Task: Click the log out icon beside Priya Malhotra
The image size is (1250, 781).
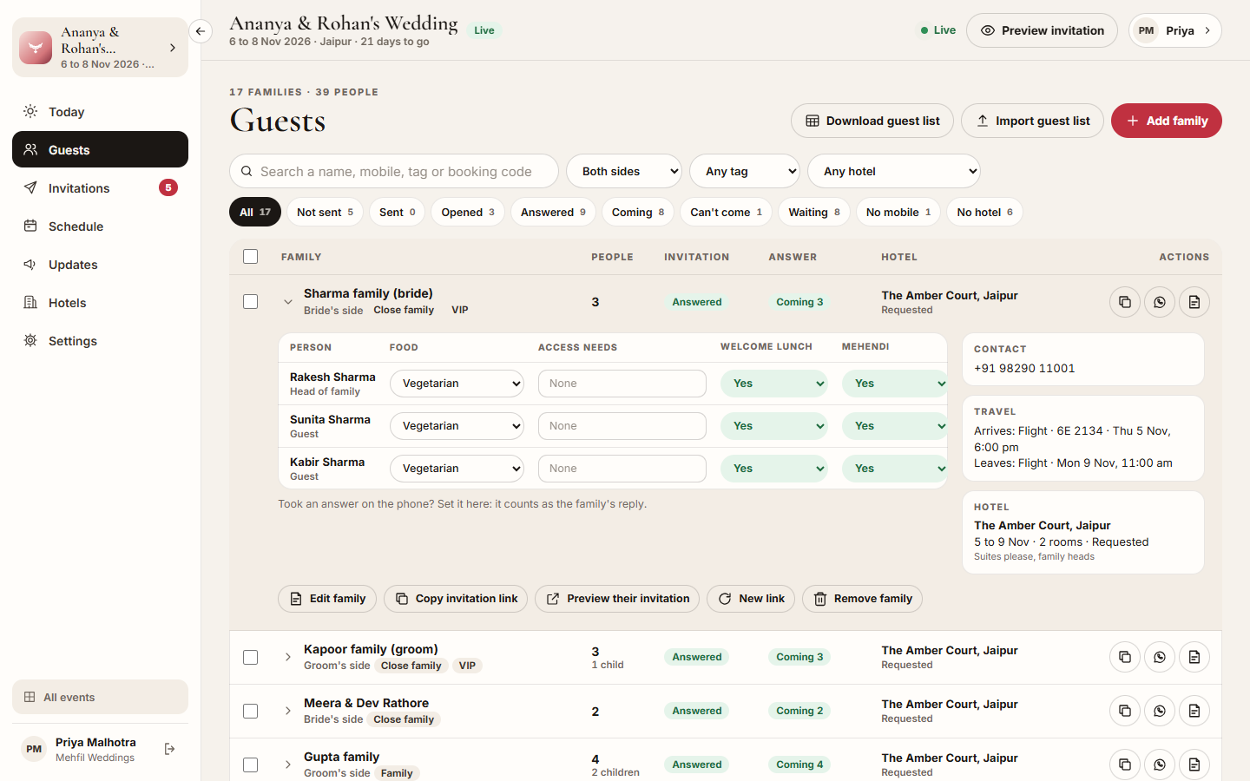Action: 170,749
